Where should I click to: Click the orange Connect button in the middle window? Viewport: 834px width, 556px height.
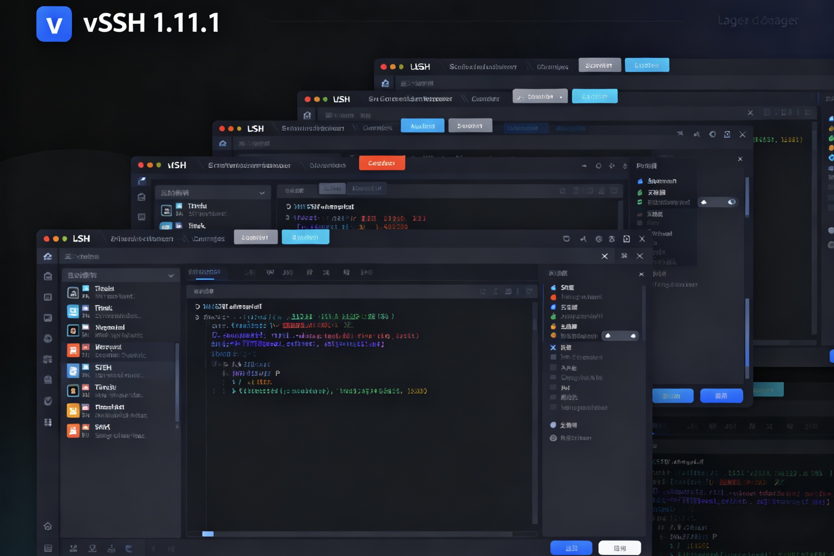(x=382, y=163)
